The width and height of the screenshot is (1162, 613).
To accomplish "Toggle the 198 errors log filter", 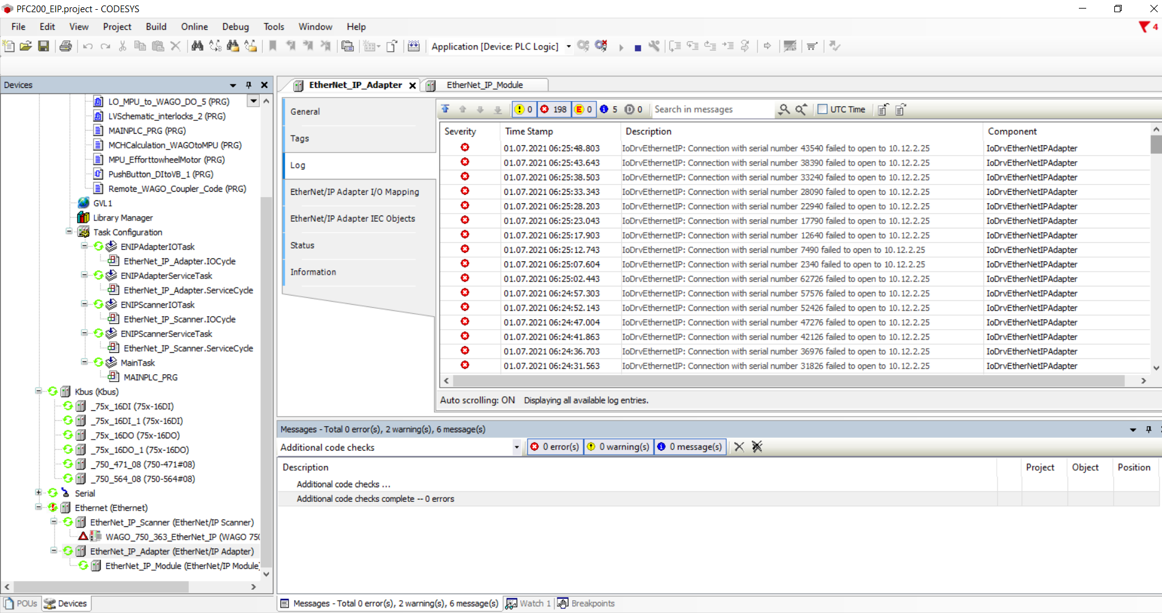I will 553,109.
